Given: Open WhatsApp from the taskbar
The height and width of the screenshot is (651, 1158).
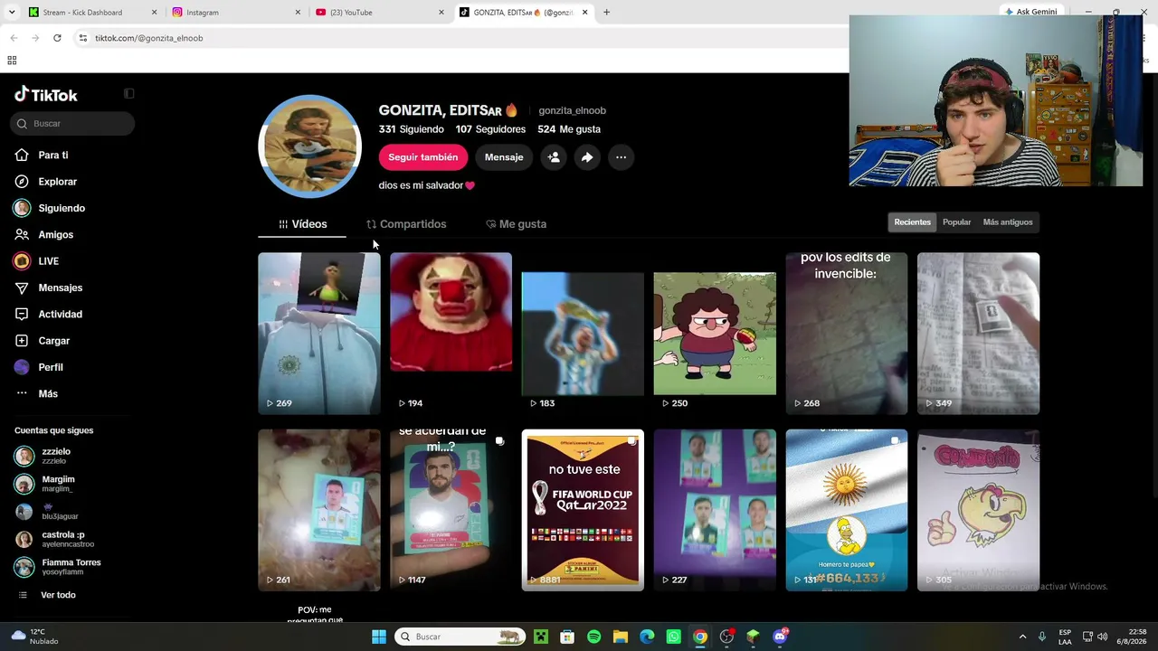Looking at the screenshot, I should click(x=673, y=637).
